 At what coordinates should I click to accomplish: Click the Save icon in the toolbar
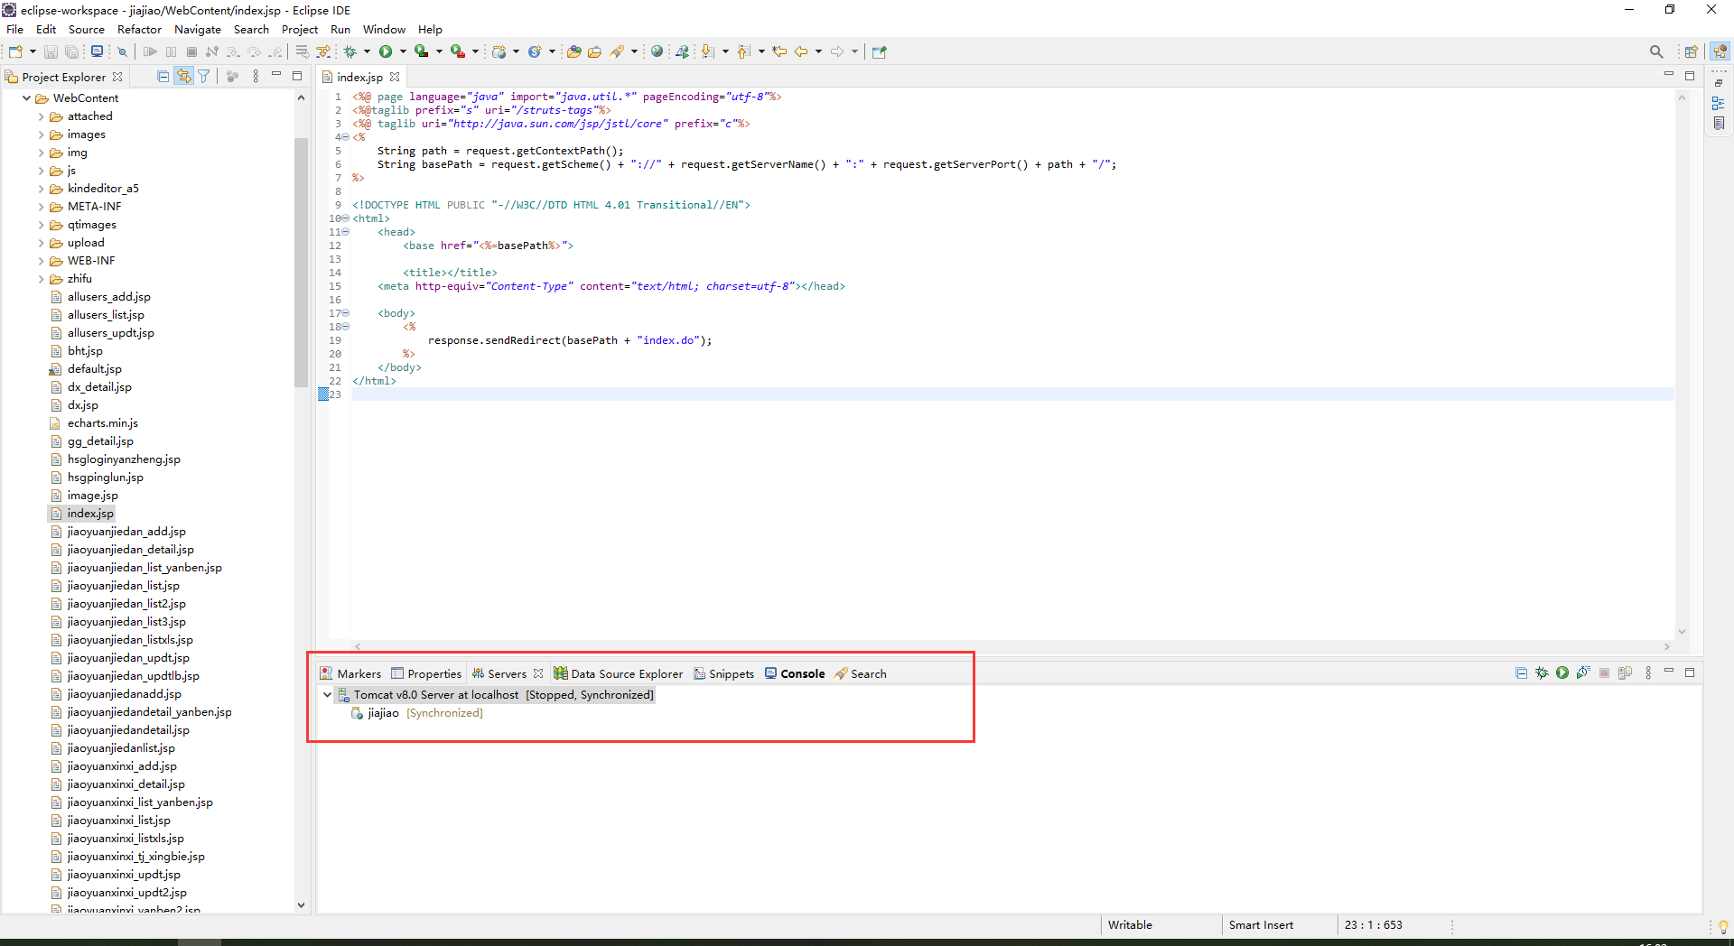[x=51, y=51]
